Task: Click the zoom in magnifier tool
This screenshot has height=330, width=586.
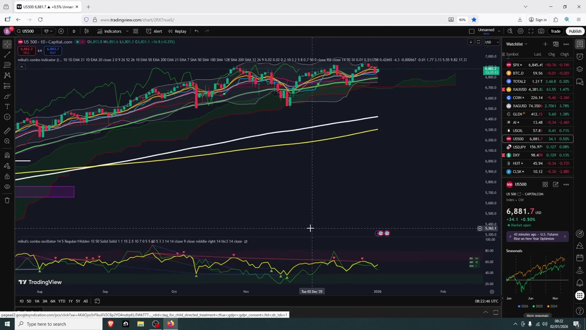Action: [x=7, y=142]
